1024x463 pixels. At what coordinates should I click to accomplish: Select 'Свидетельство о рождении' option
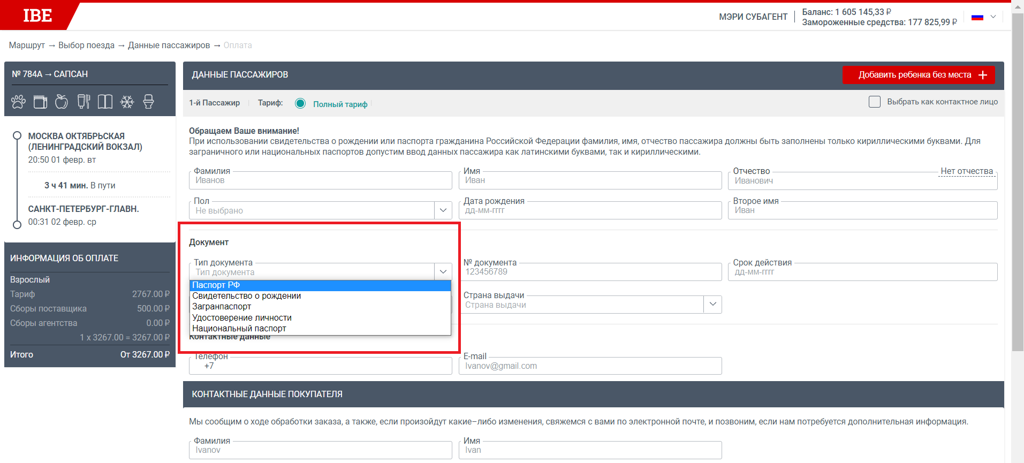(246, 296)
